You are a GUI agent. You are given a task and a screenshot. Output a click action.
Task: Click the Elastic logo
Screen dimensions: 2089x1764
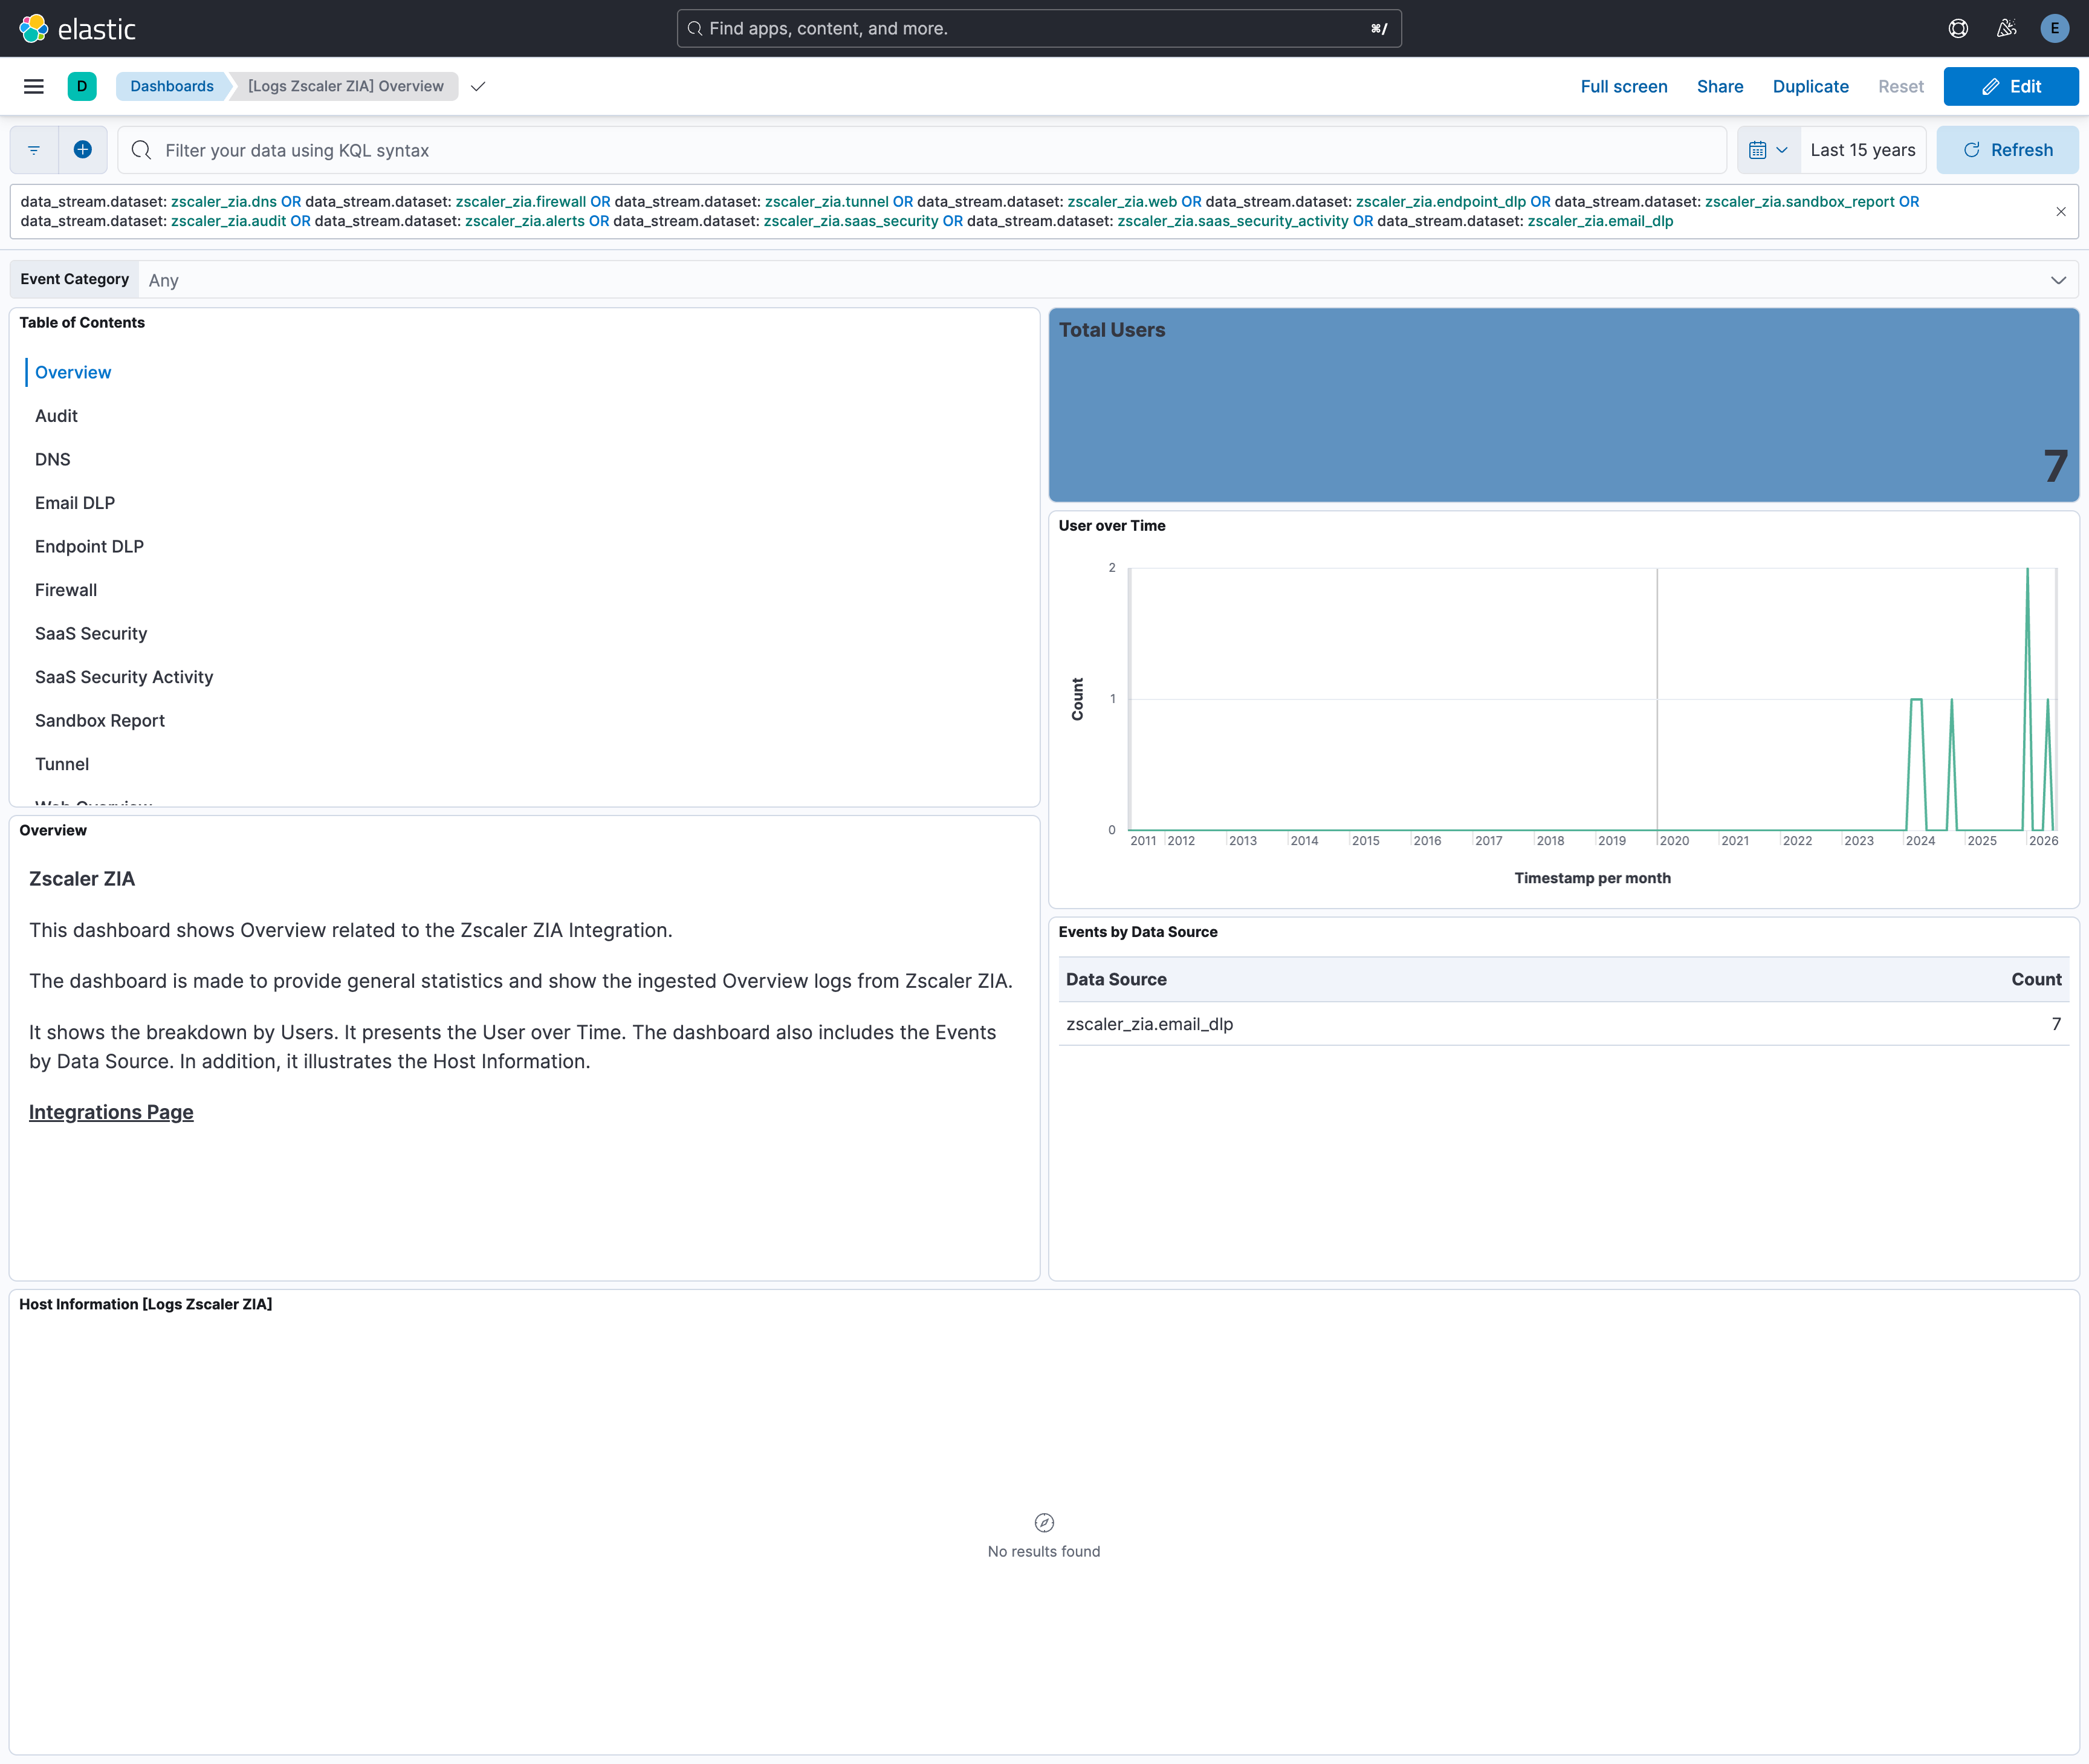(x=77, y=28)
